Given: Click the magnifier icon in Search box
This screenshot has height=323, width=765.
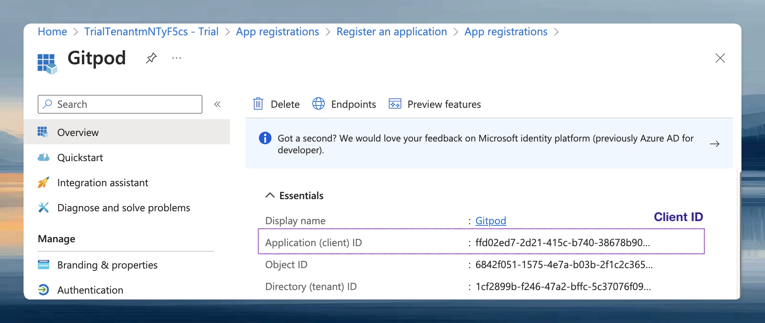Looking at the screenshot, I should (47, 104).
